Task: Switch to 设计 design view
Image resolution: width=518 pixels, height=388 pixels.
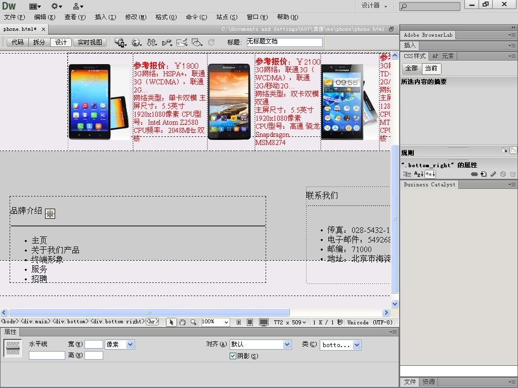Action: click(61, 42)
